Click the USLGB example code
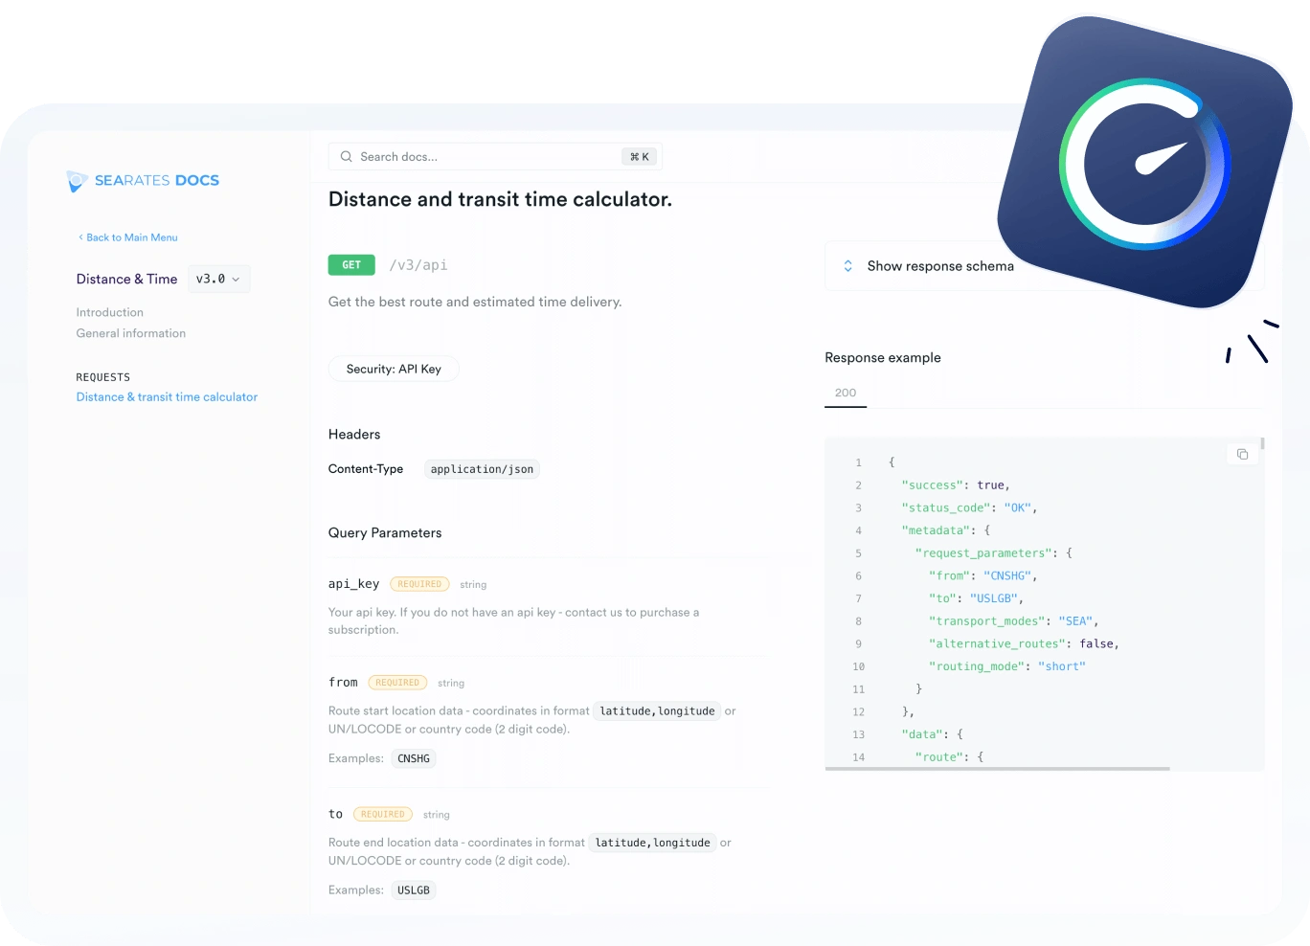 tap(414, 890)
